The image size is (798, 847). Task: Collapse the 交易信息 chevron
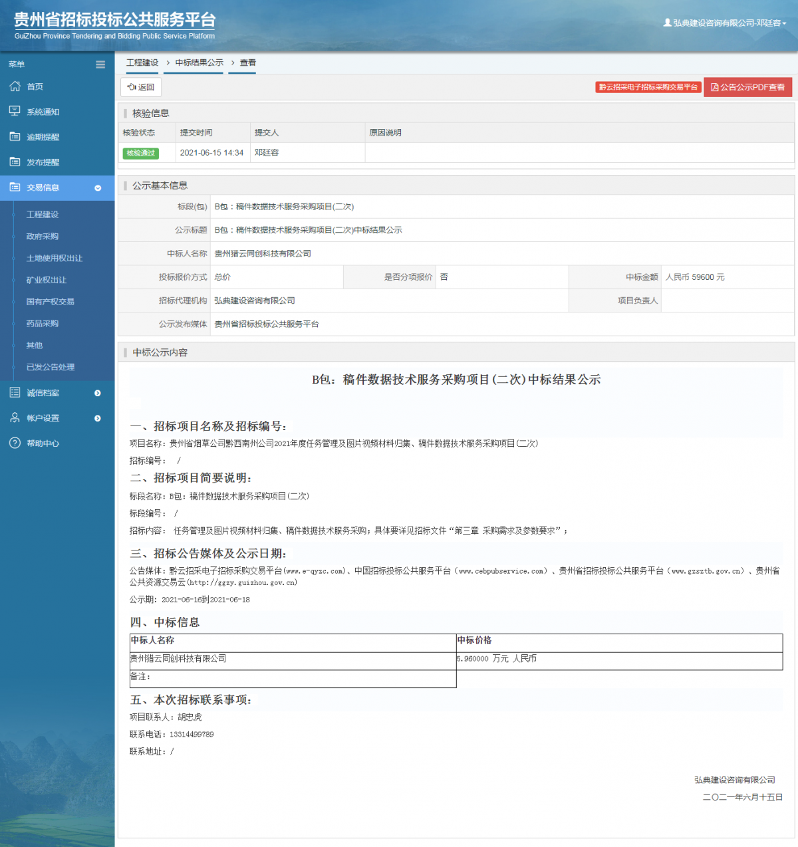98,188
